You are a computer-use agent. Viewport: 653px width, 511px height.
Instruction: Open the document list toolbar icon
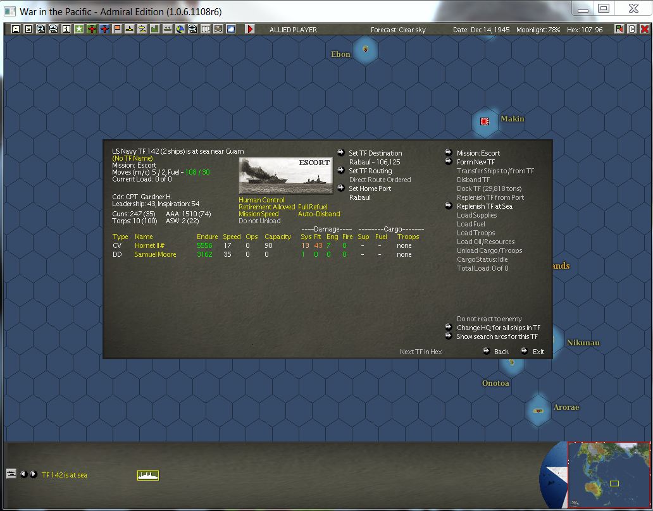point(28,29)
